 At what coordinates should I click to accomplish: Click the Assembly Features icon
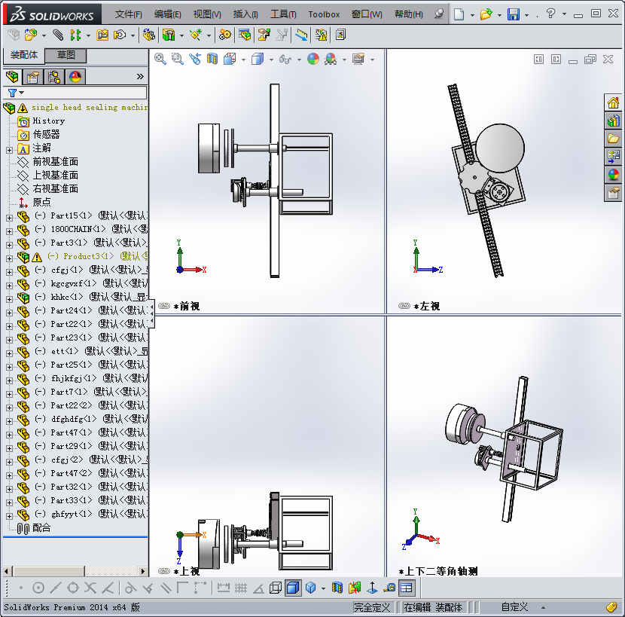pyautogui.click(x=169, y=35)
